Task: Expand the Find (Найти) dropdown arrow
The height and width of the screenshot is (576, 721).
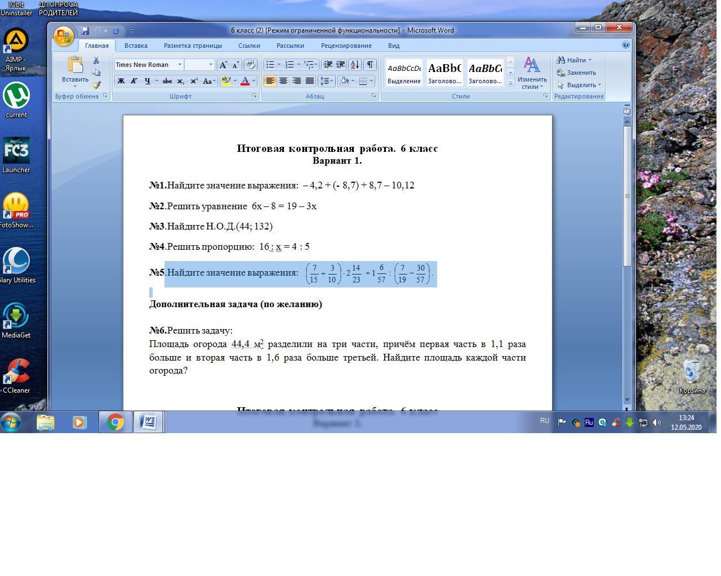Action: (590, 60)
